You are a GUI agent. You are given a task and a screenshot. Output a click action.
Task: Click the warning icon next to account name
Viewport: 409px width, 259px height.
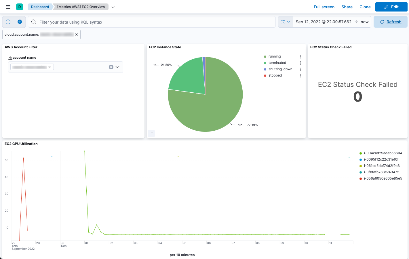(x=10, y=57)
